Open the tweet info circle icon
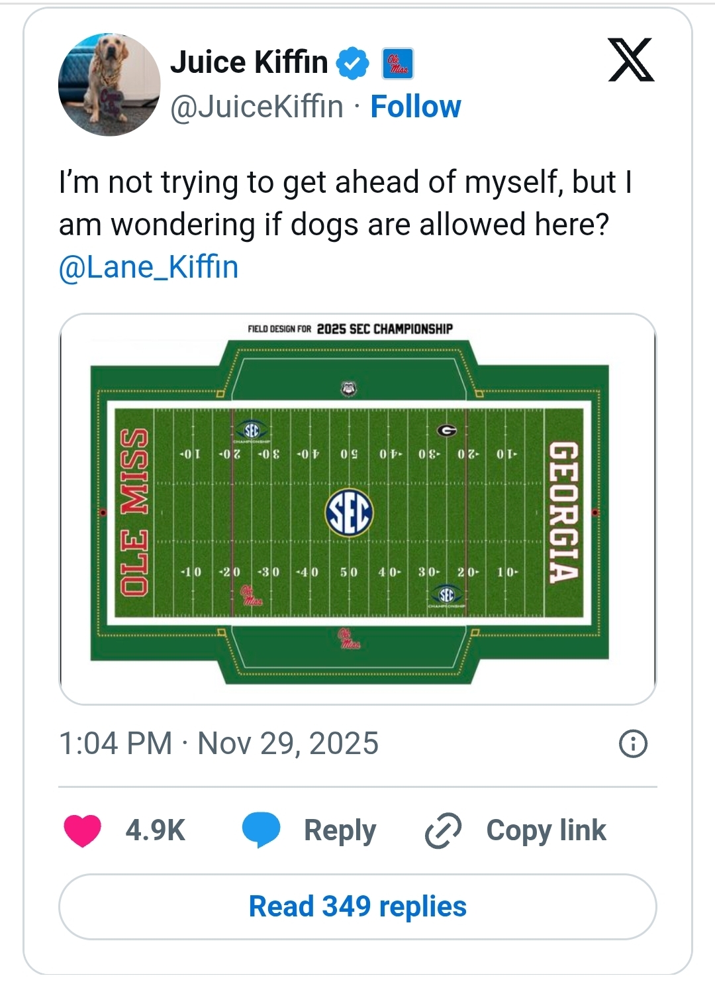Viewport: 715px width, 986px height. [x=633, y=743]
